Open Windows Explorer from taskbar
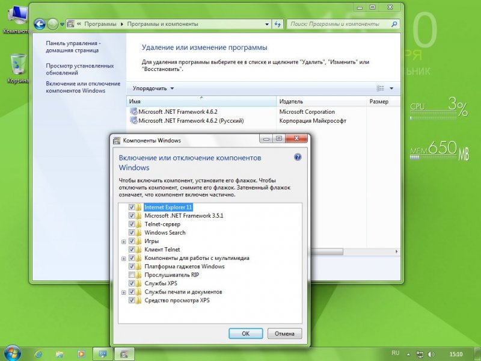The width and height of the screenshot is (481, 361). tap(60, 354)
